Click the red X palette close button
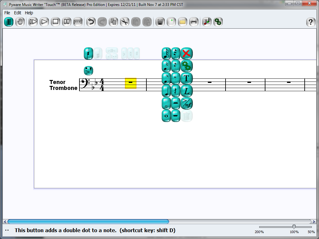This screenshot has height=239, width=319. click(x=187, y=54)
